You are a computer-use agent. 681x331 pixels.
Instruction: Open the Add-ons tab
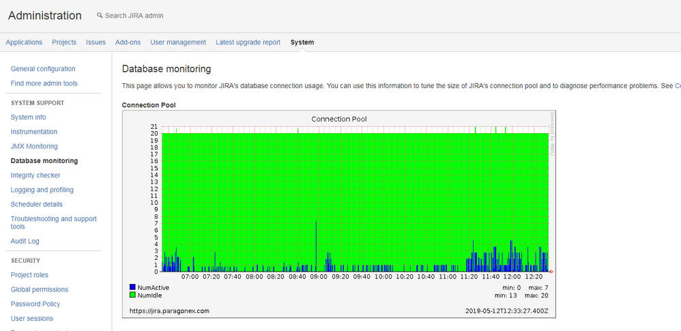pos(128,42)
